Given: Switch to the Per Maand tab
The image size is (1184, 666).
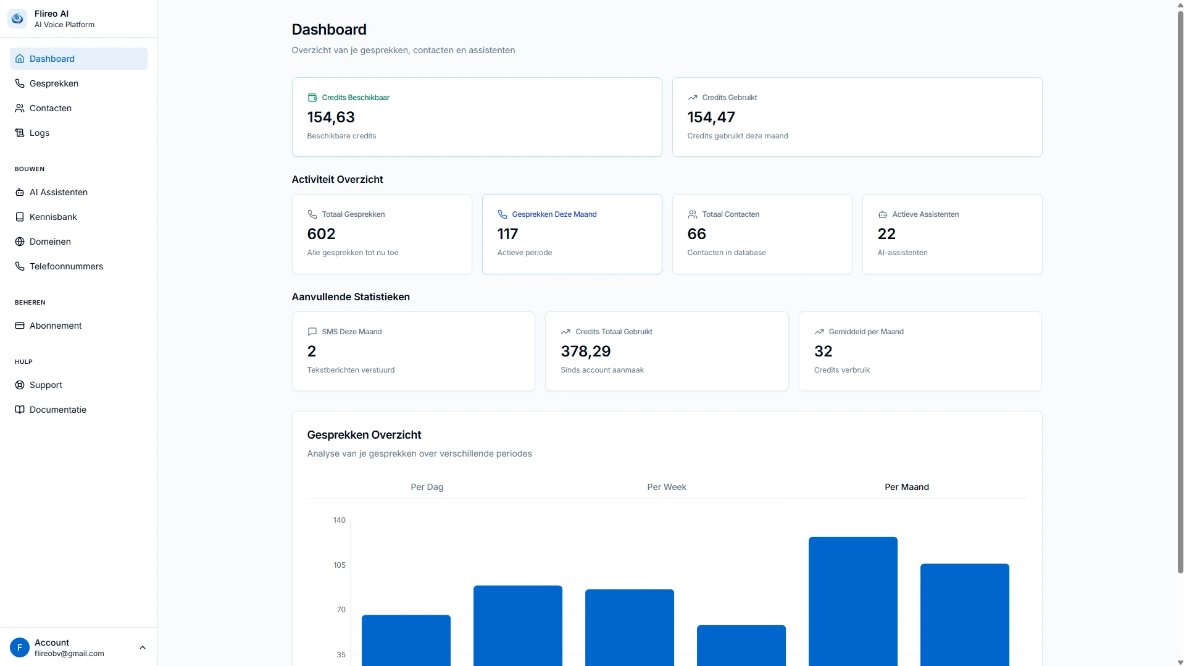Looking at the screenshot, I should point(906,487).
